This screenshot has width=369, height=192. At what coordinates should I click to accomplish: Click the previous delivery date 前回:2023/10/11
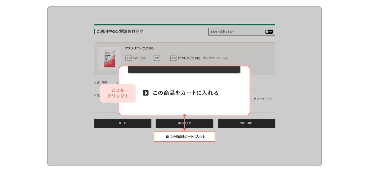pos(216,58)
